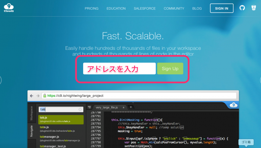The height and width of the screenshot is (148, 261).
Task: Click line number 287794 in gutter
Action: pos(96,127)
